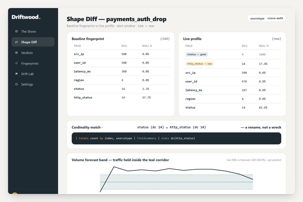Click Baseline fingerprint card heading

pyautogui.click(x=88, y=39)
